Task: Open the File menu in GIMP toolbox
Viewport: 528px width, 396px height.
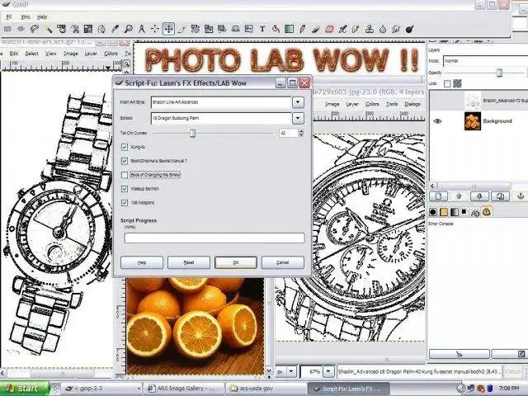Action: pyautogui.click(x=9, y=16)
